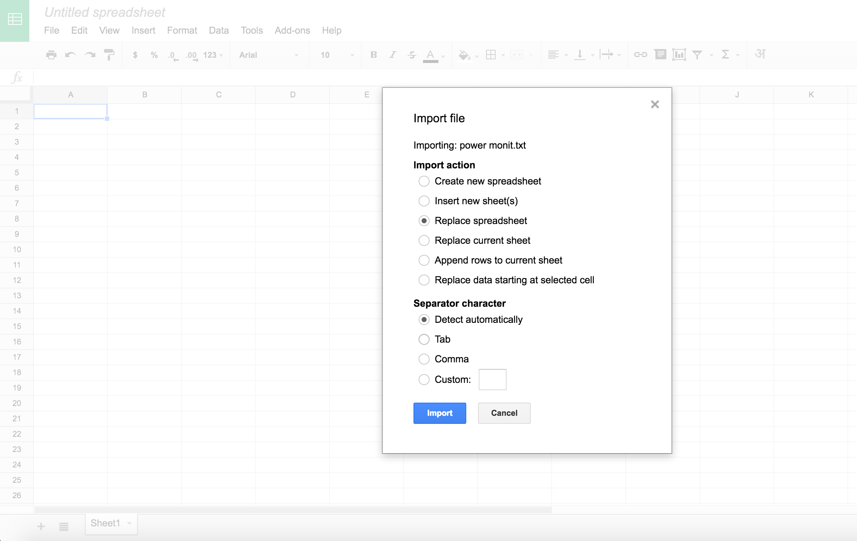The height and width of the screenshot is (541, 857).
Task: Select the Replace current sheet option
Action: (424, 240)
